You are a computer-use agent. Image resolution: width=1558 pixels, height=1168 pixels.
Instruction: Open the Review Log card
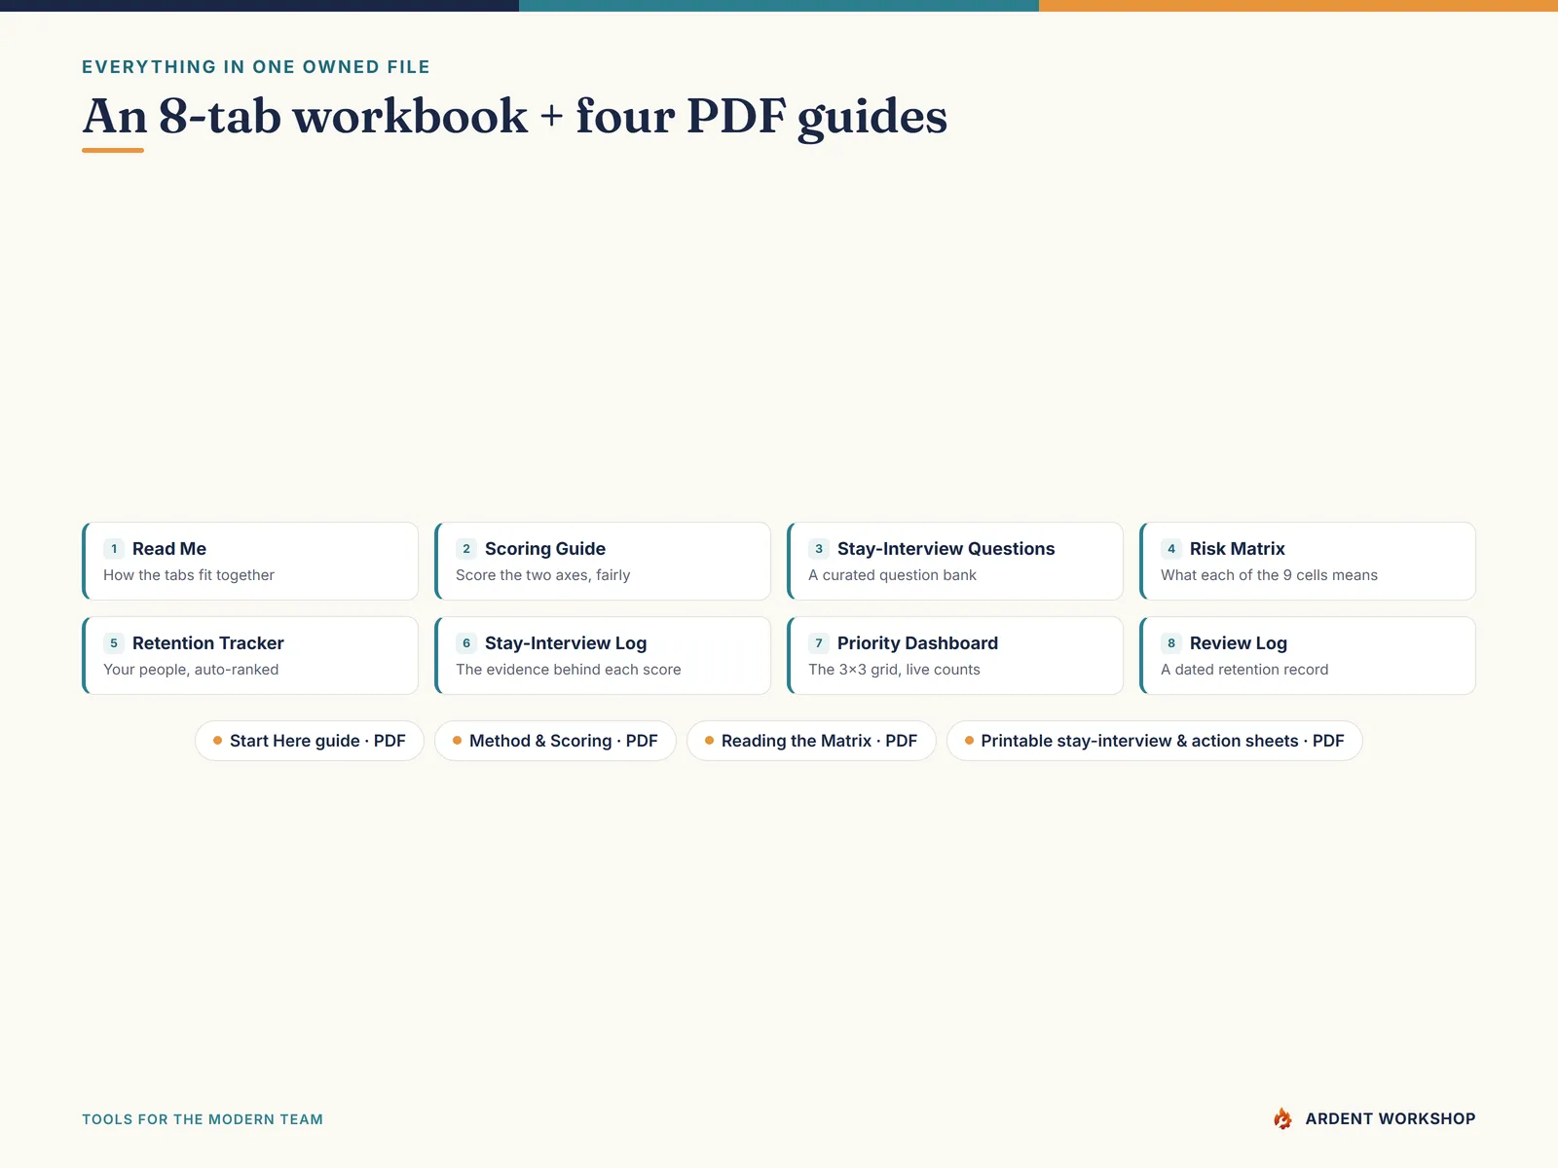(x=1308, y=655)
